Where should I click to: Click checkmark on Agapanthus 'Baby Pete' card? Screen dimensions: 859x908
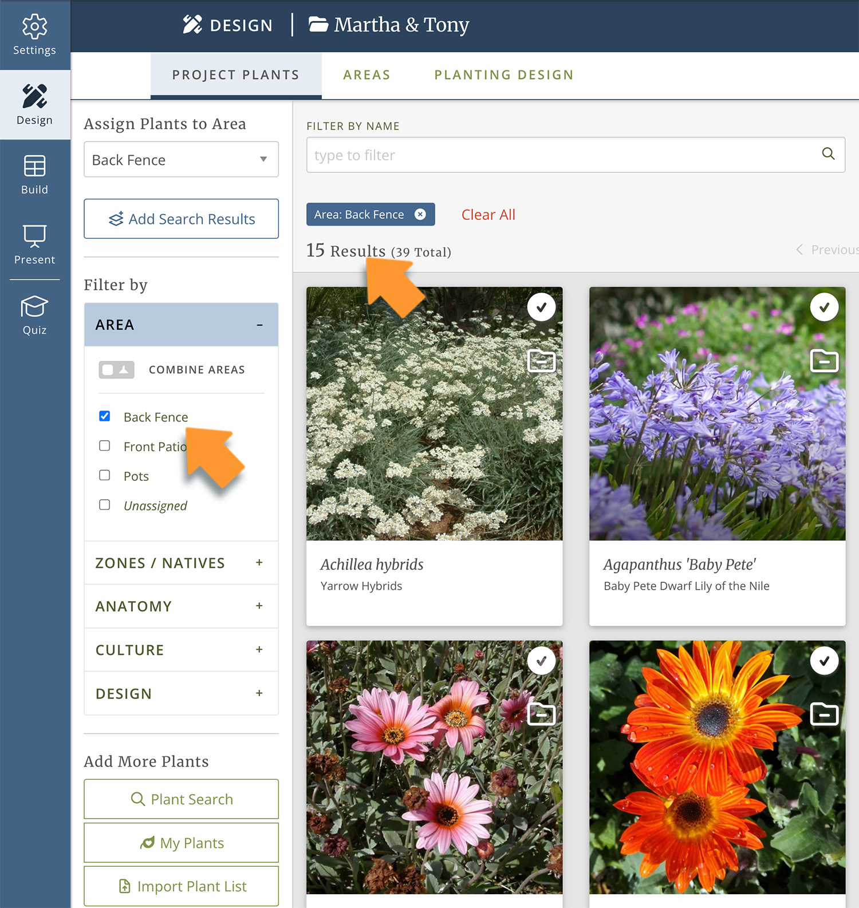pos(824,307)
